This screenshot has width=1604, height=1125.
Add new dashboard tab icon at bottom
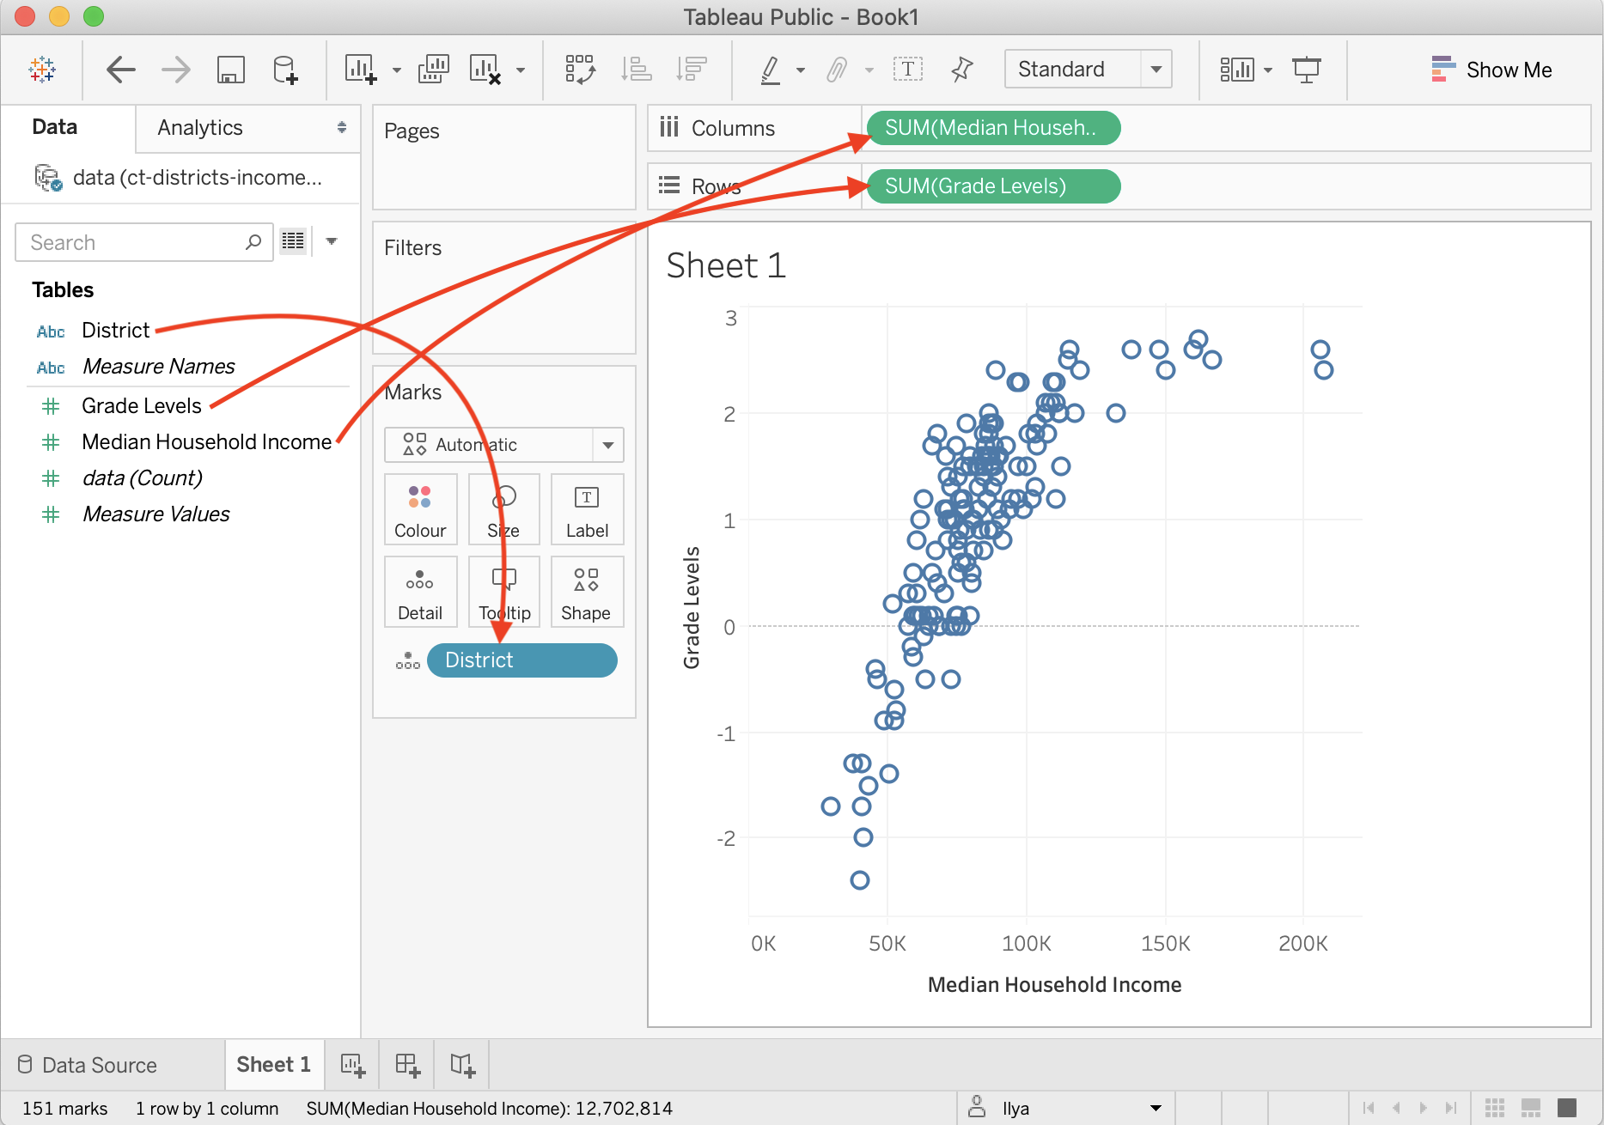407,1066
